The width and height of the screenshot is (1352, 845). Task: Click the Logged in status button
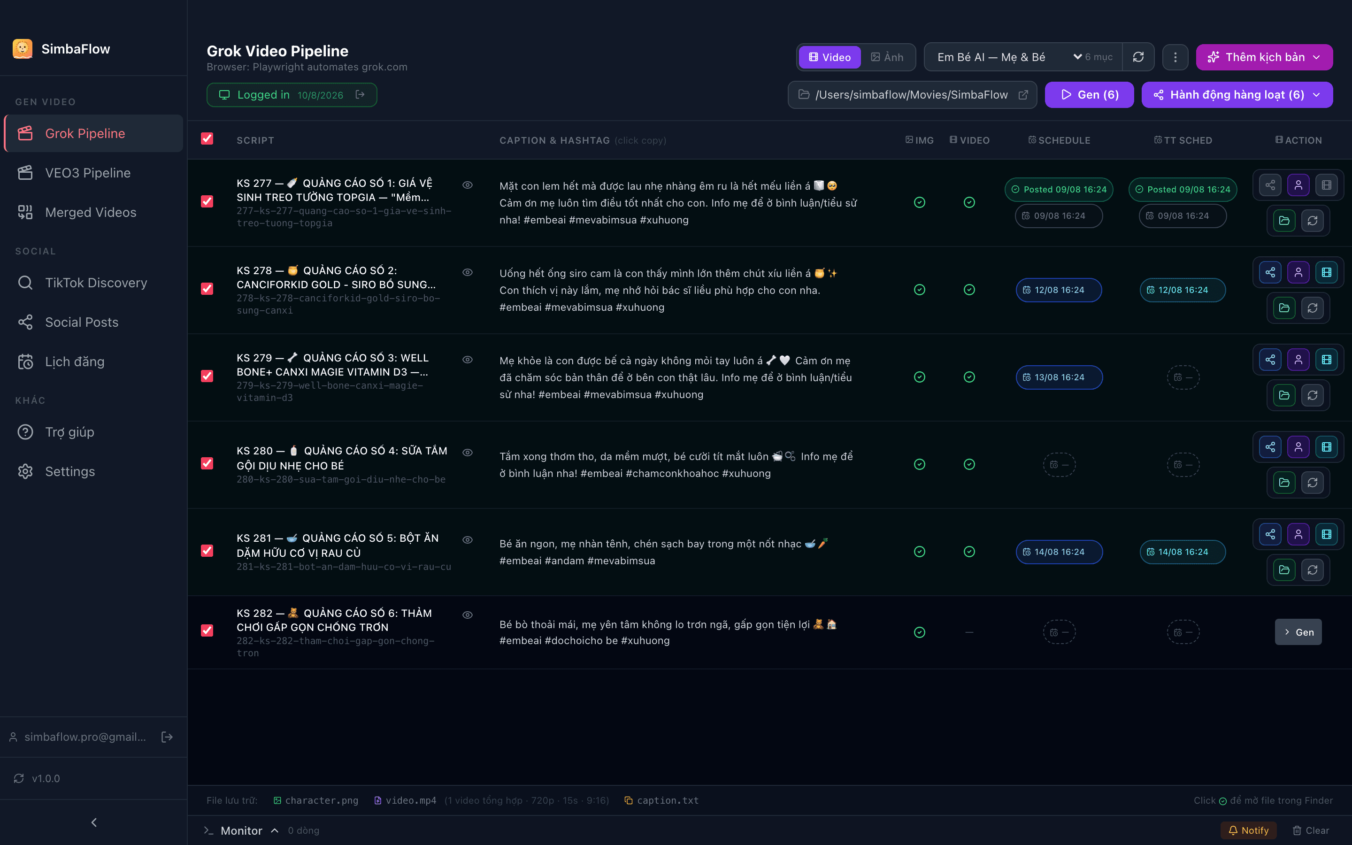(292, 95)
